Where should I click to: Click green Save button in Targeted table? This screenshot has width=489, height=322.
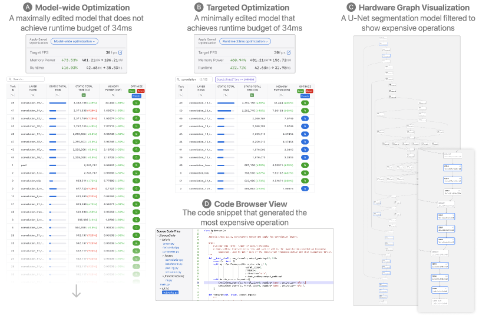[300, 91]
